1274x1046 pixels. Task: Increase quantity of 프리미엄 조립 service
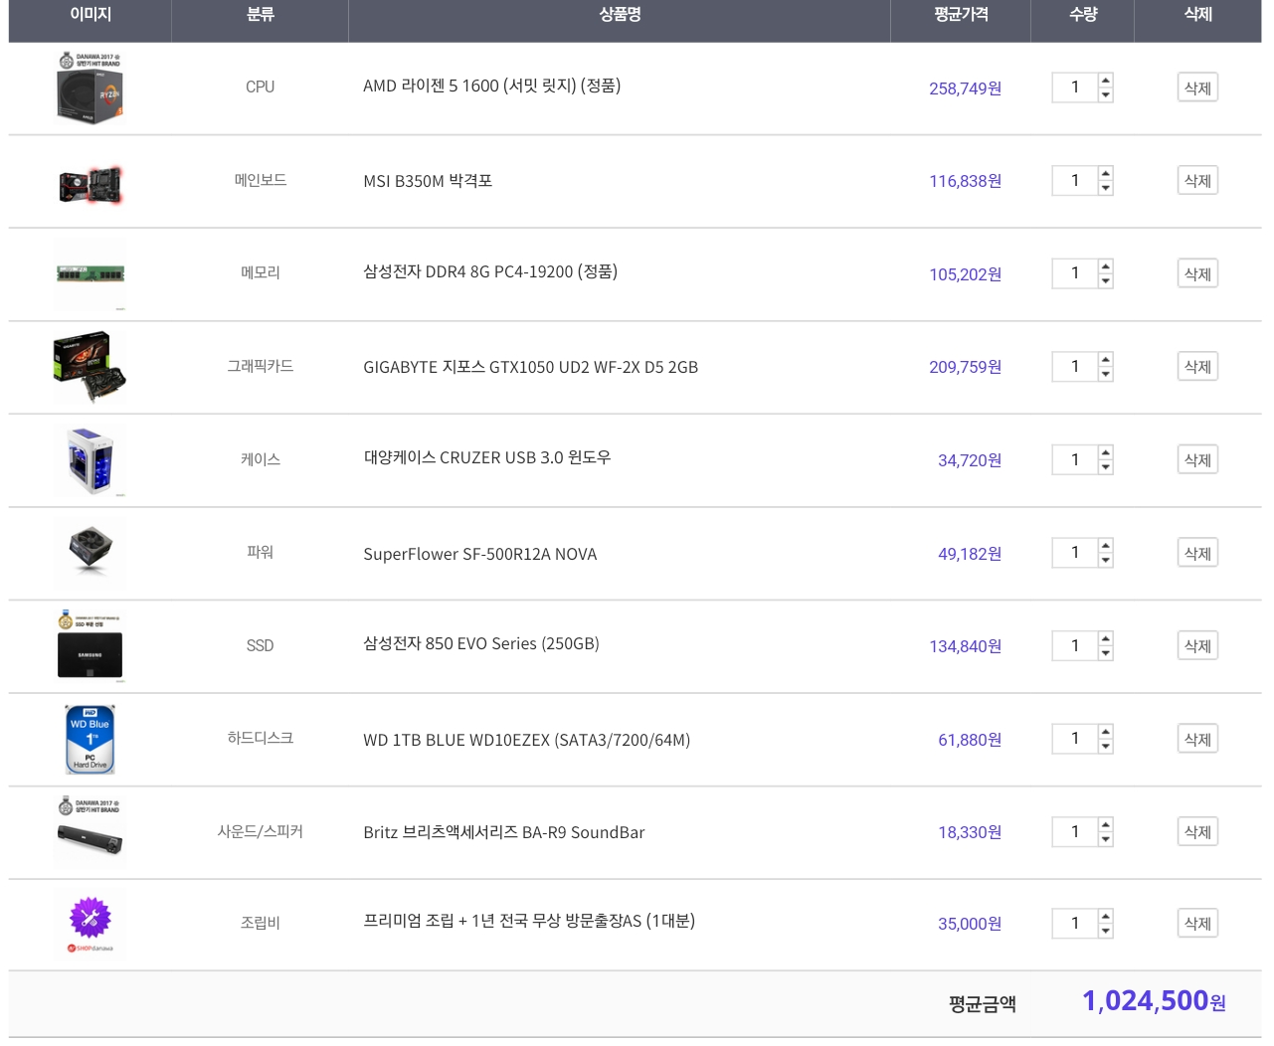(x=1105, y=915)
